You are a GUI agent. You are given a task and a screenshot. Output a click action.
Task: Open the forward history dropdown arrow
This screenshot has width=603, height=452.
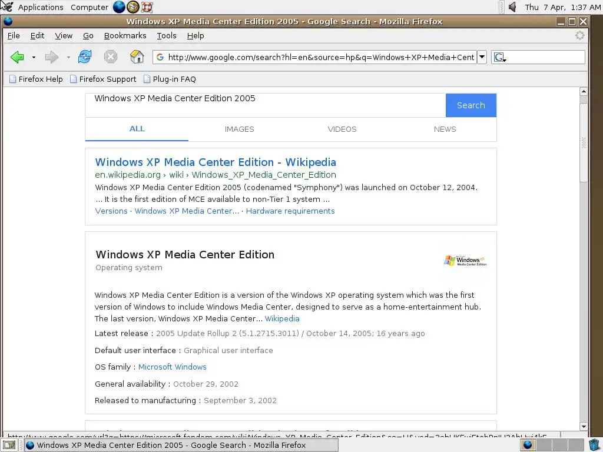68,57
